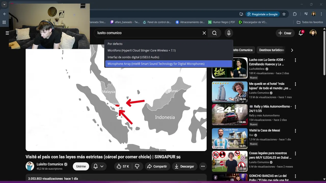Viewport: 326px width, 183px height.
Task: Click the install/cast screen icon in address bar
Action: pos(241,14)
